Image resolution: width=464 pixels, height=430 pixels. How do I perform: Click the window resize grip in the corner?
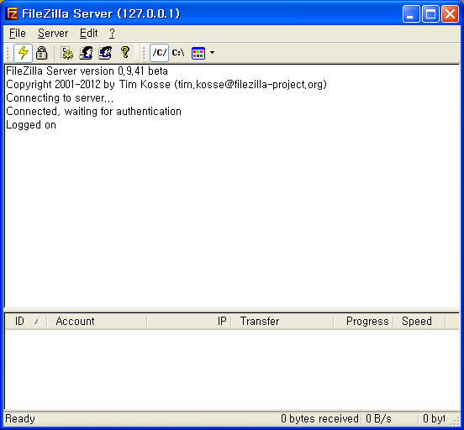(x=455, y=421)
